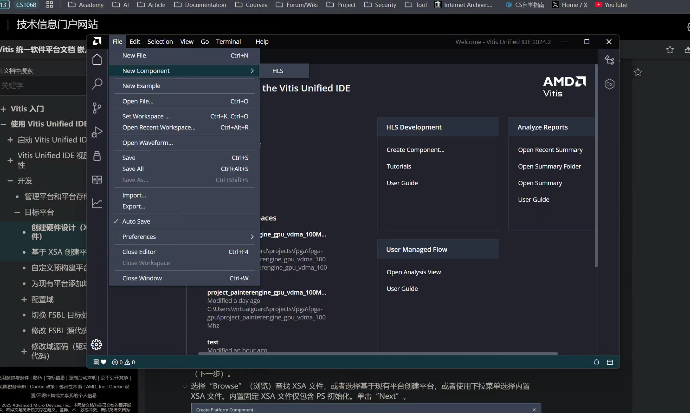Choose Set Workspace ... menu entry

(x=184, y=116)
